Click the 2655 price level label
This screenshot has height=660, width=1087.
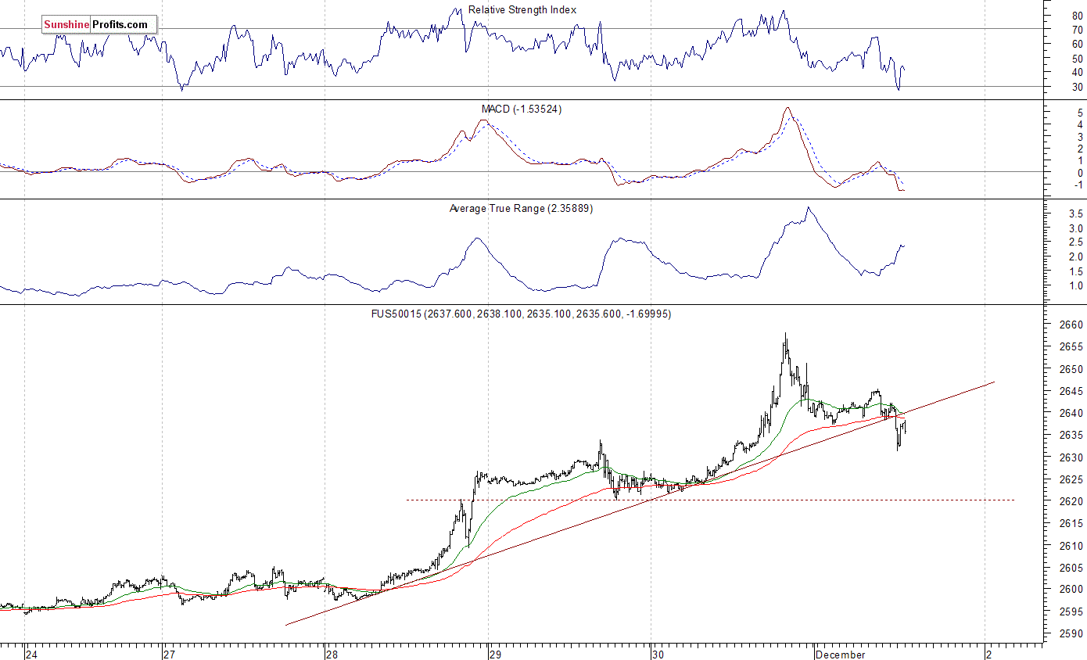tap(1071, 347)
